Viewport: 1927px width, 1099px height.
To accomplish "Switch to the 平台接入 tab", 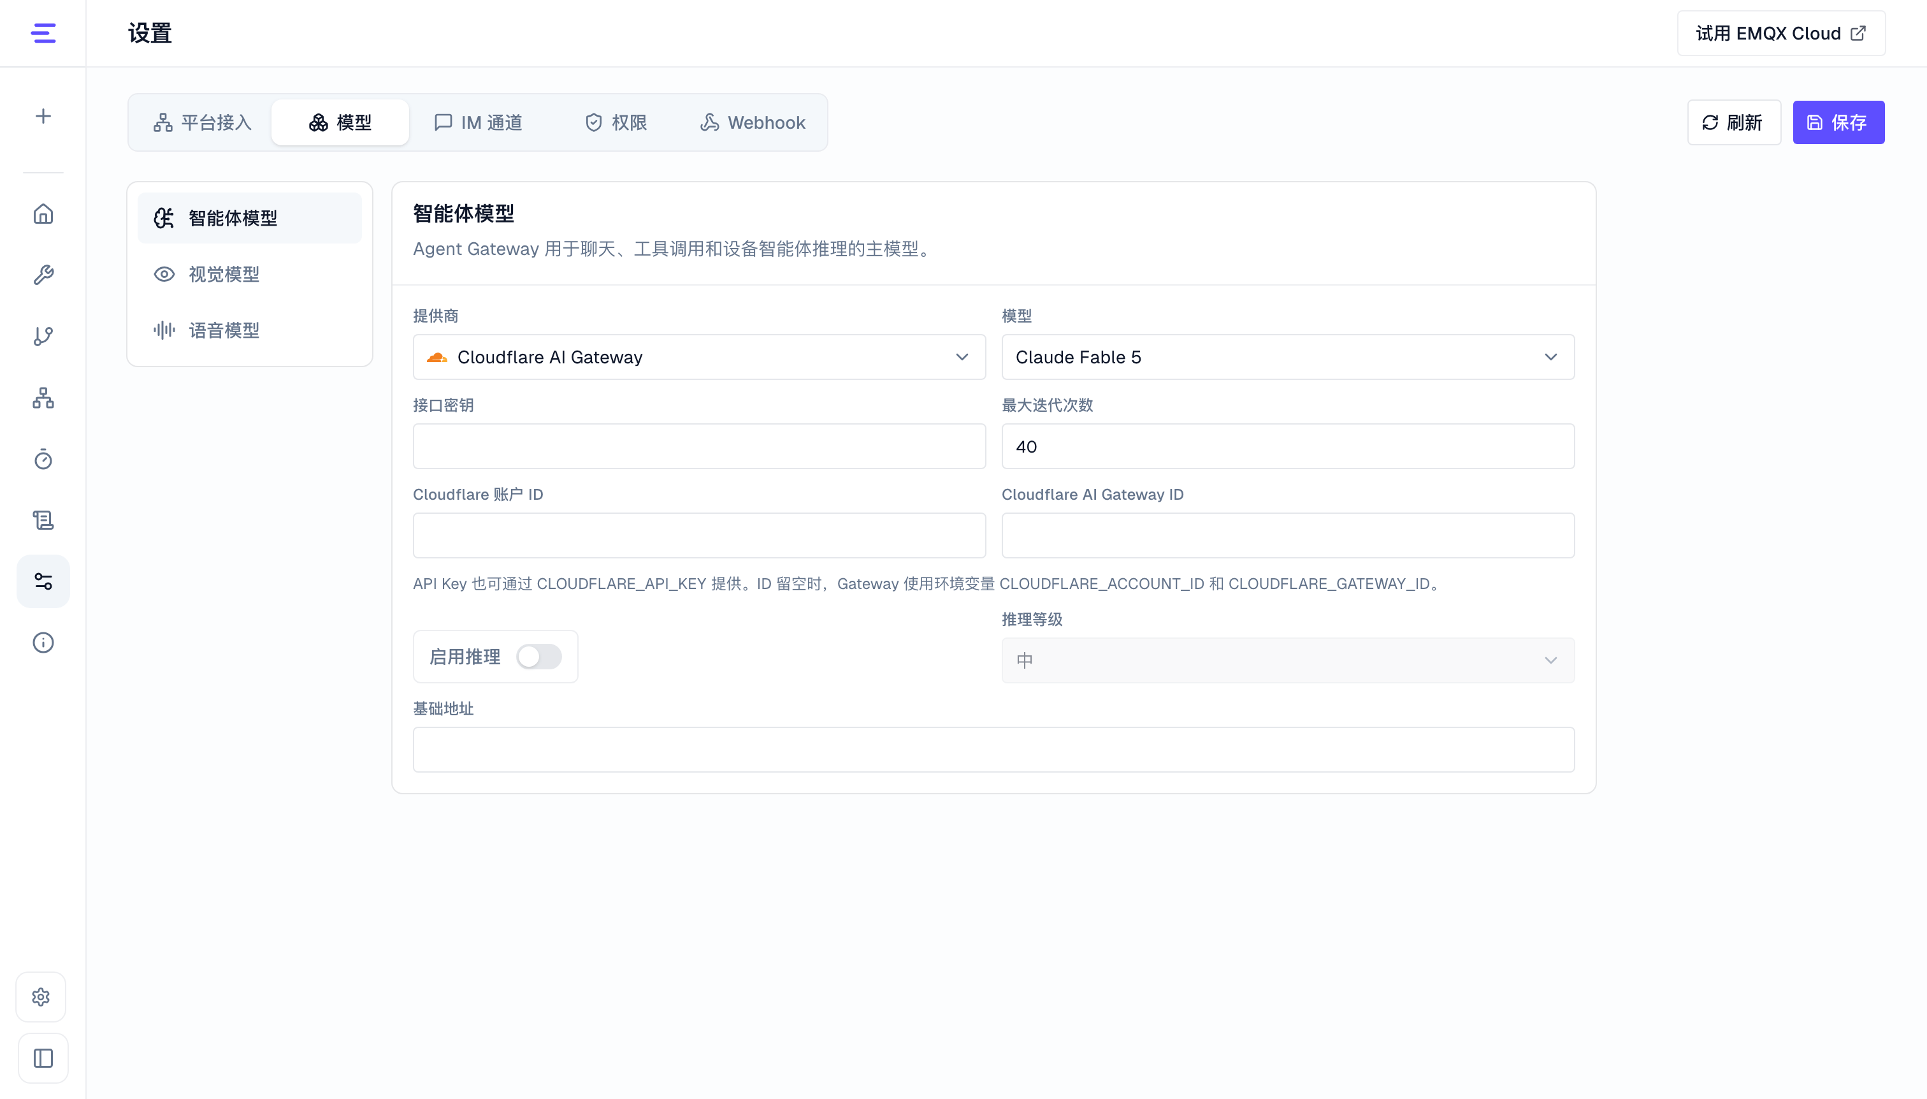I will coord(202,122).
